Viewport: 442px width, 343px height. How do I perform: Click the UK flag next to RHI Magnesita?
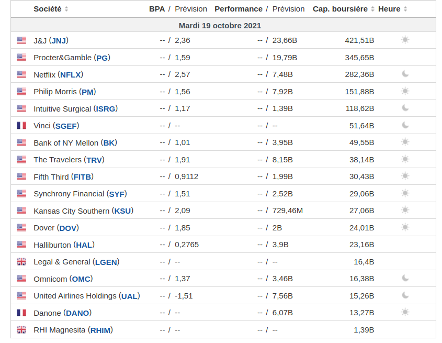click(x=21, y=330)
